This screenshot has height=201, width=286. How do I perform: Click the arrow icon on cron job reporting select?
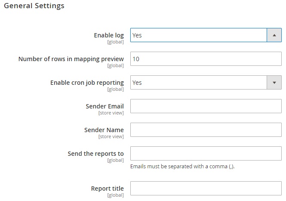[x=274, y=83]
